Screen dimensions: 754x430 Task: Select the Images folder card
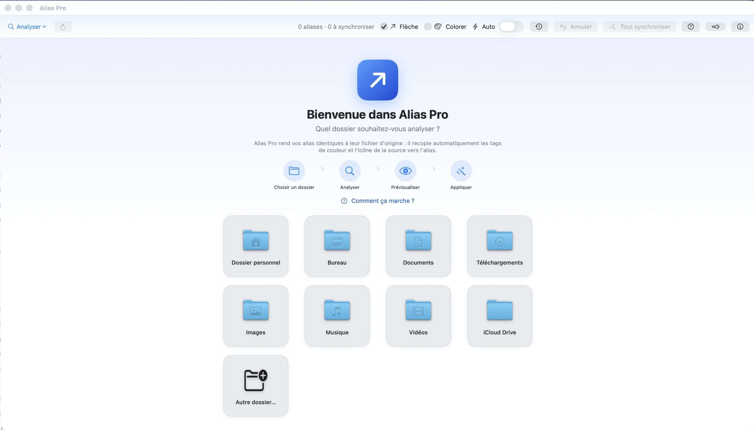point(256,316)
